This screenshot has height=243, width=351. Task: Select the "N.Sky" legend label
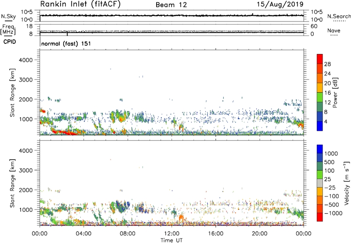[8, 16]
